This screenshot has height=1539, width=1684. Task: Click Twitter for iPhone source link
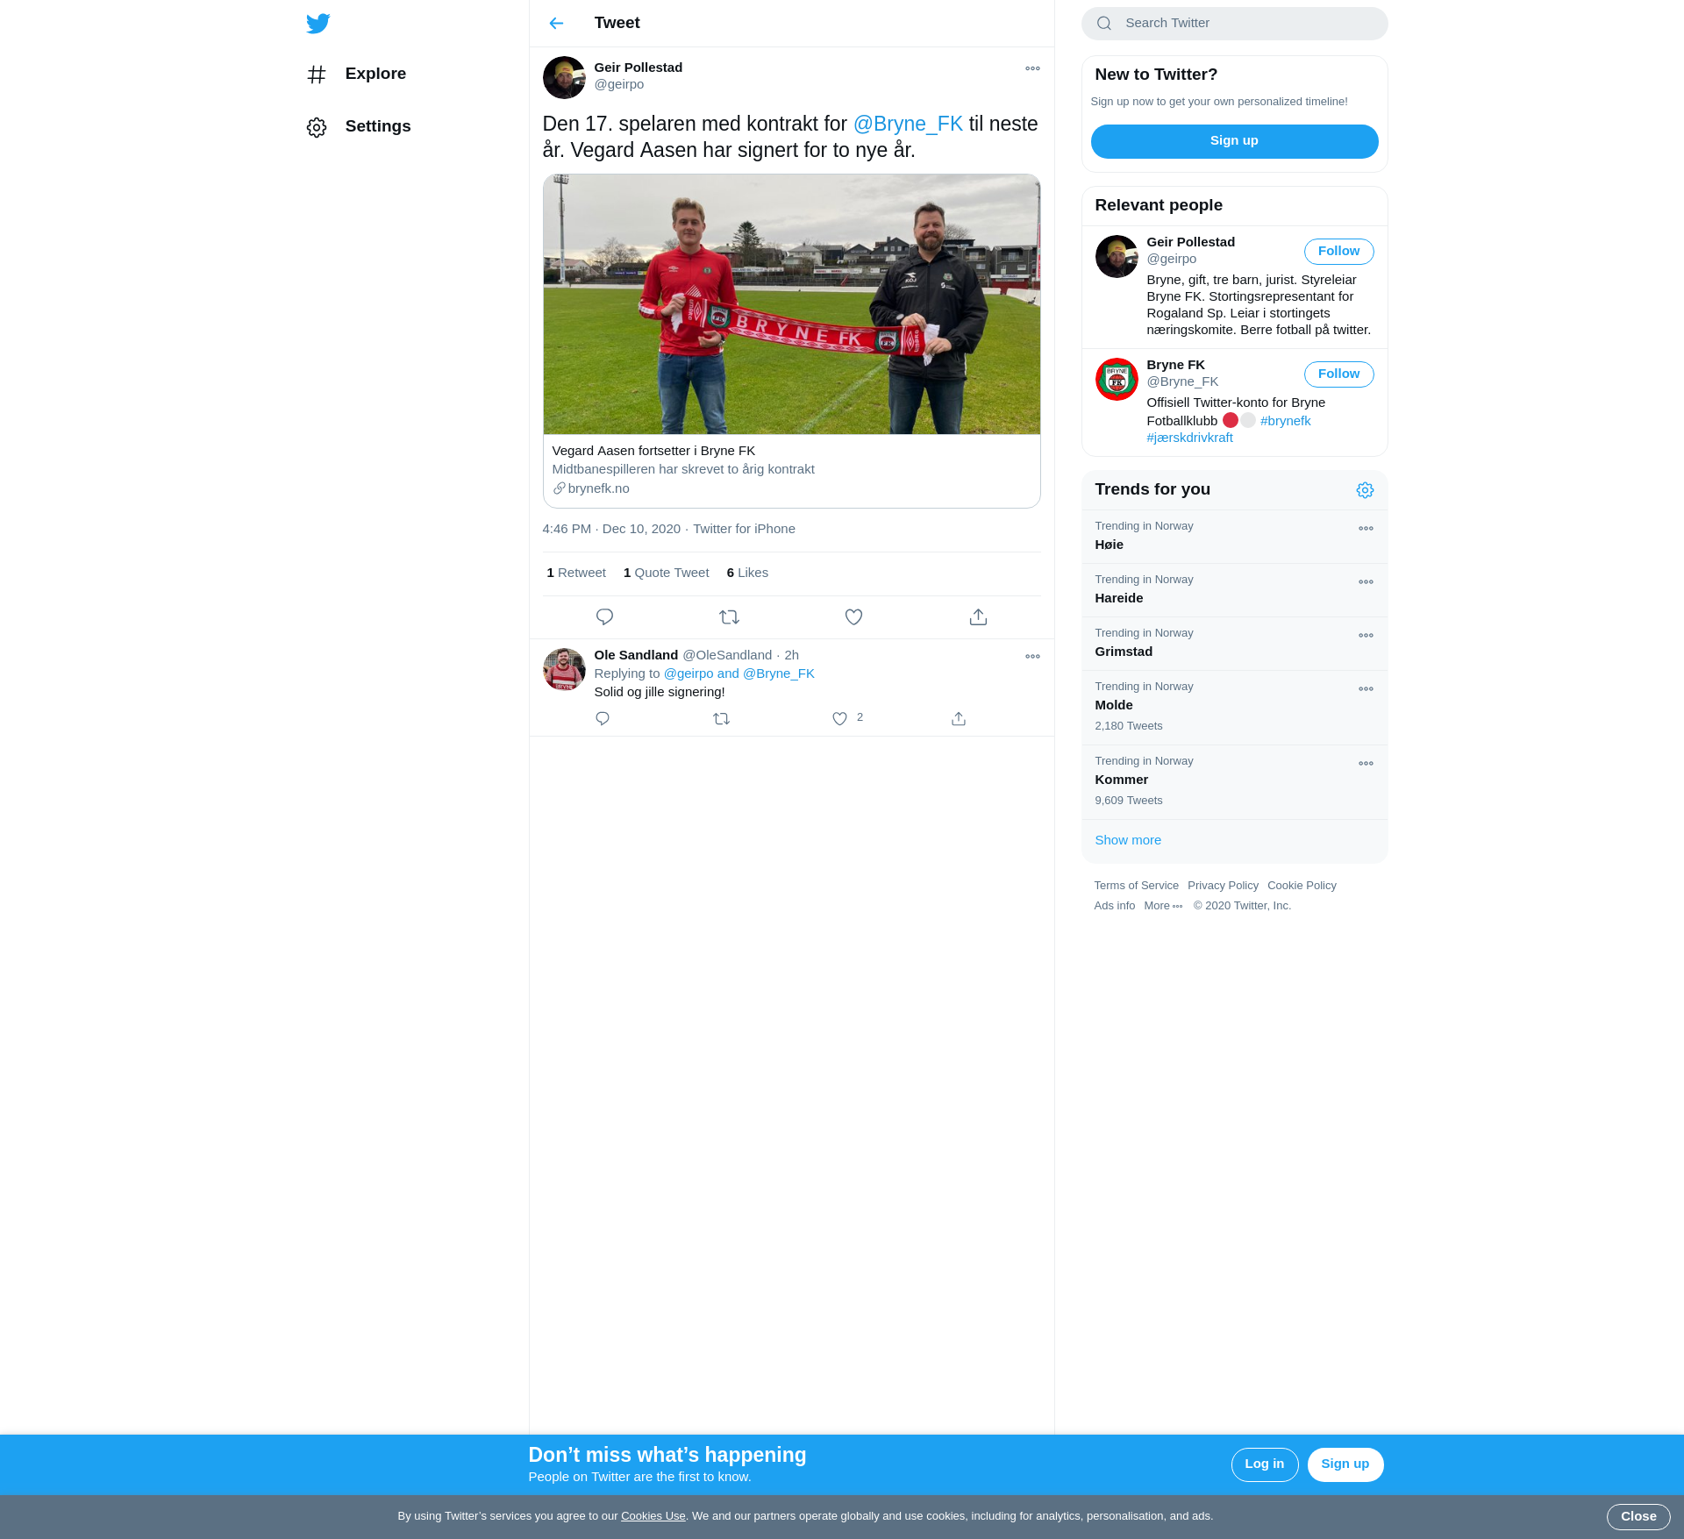(744, 529)
